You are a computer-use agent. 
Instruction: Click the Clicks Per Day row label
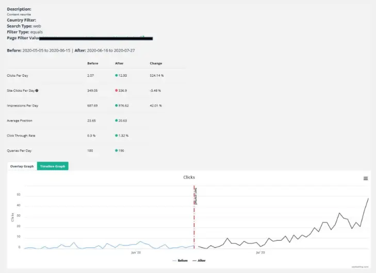tap(18, 75)
